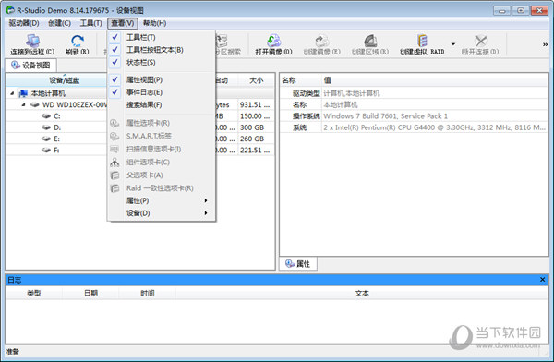Click the Create Image toolbar icon
Screen dimensions: 554x362
coord(322,41)
